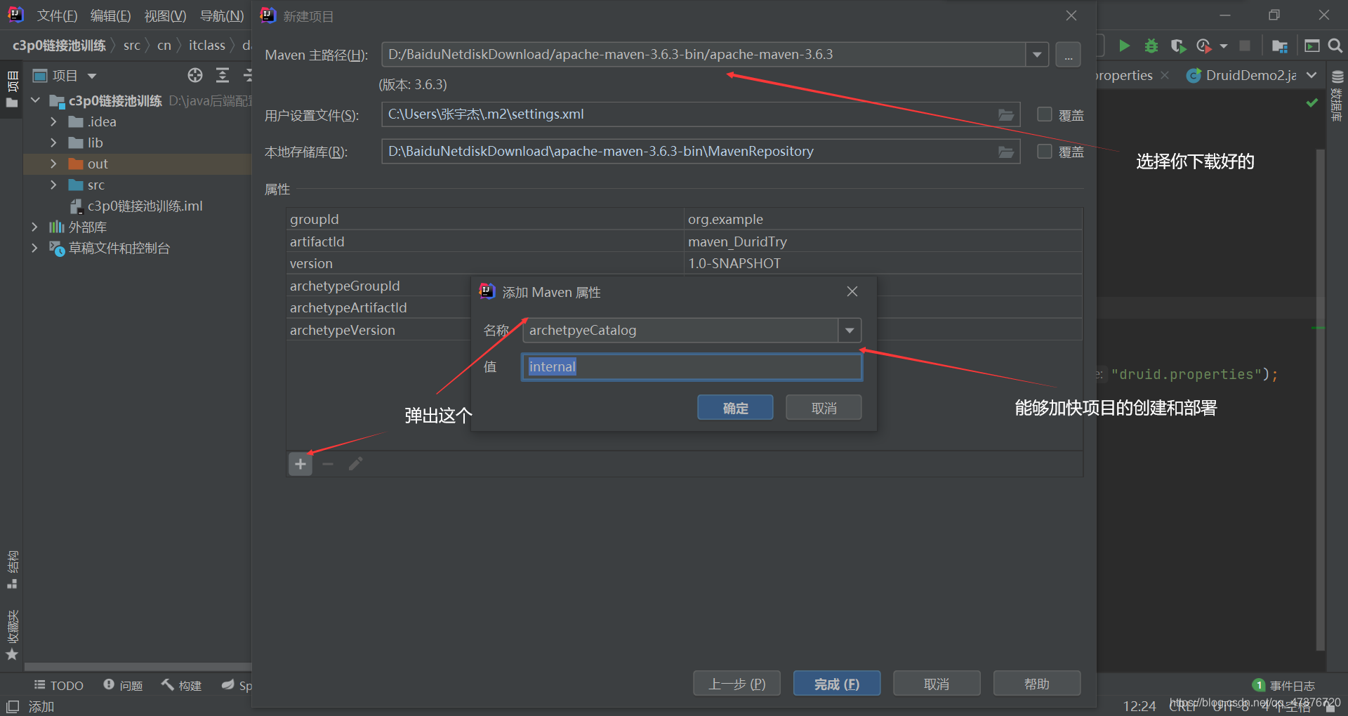Click the ellipsis browse button for Maven home

tap(1068, 55)
